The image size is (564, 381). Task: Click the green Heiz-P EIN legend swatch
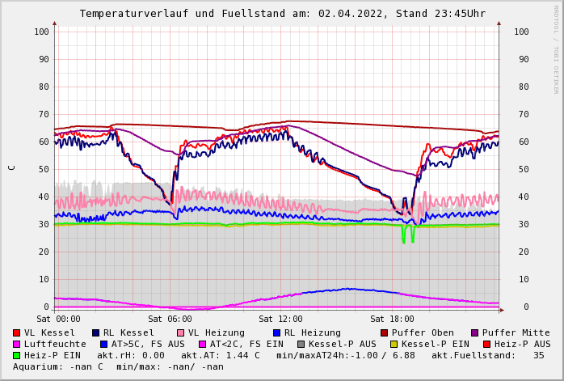[x=17, y=356]
